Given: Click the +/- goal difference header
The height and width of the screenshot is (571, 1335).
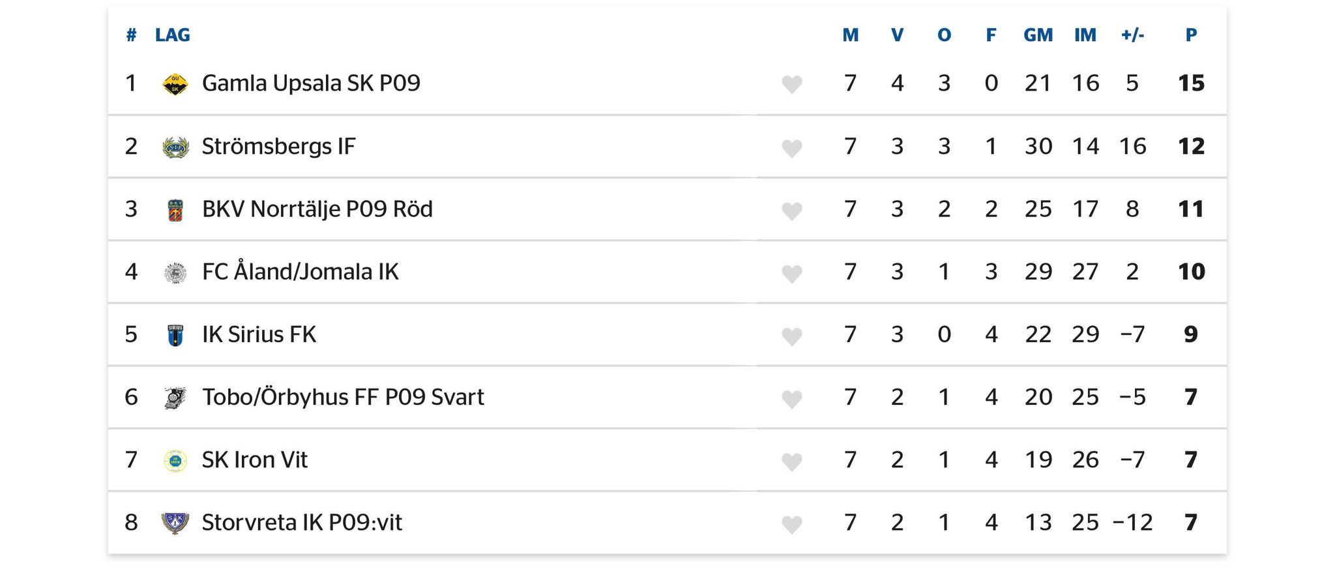Looking at the screenshot, I should [x=1132, y=35].
